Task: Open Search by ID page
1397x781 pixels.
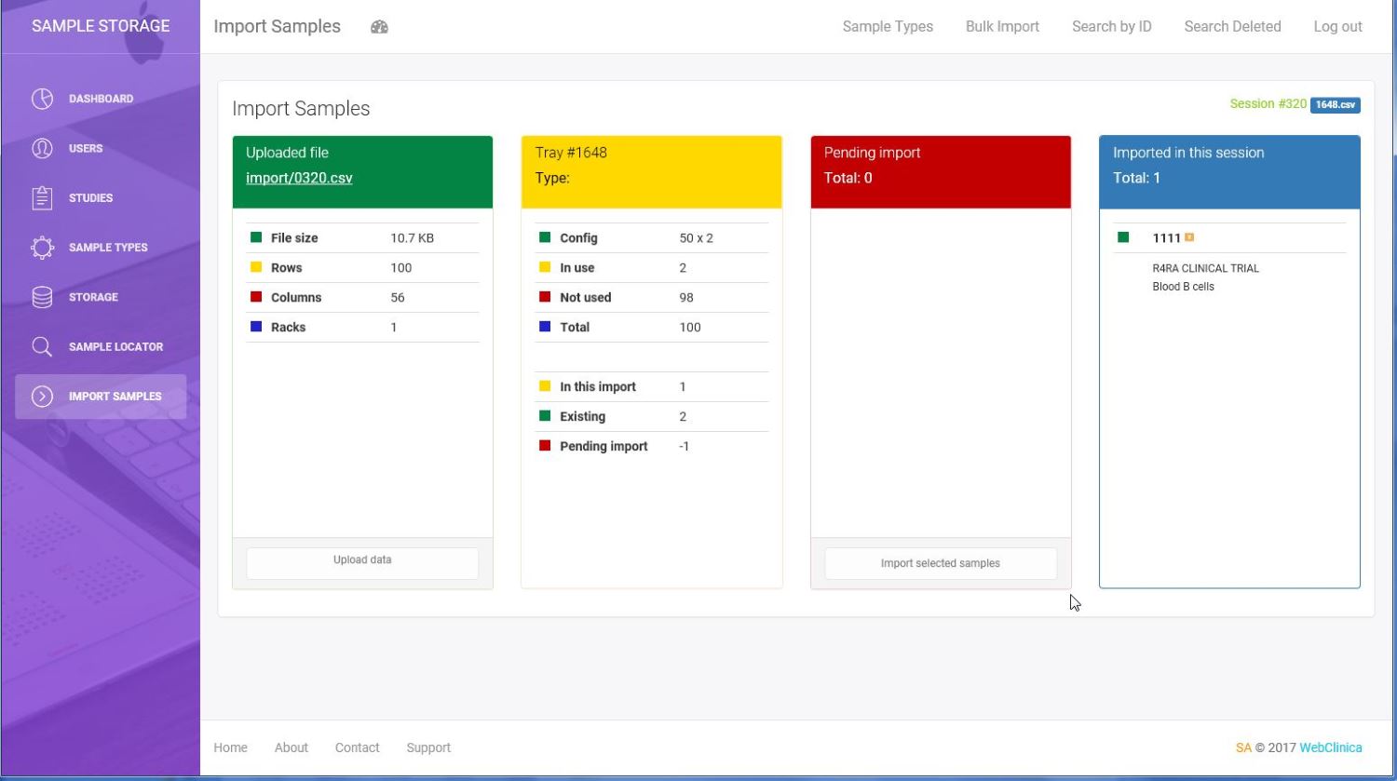Action: click(1111, 27)
